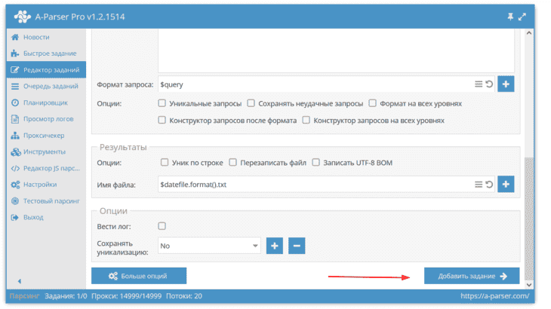The image size is (551, 309).
Task: Collapse the sidebar with the left arrow
Action: coord(20,281)
